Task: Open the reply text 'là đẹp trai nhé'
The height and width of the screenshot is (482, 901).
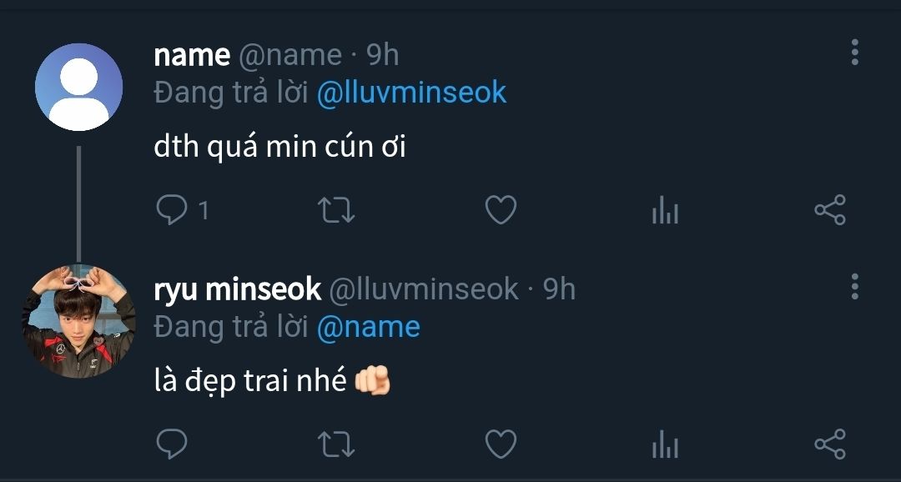Action: click(x=250, y=381)
